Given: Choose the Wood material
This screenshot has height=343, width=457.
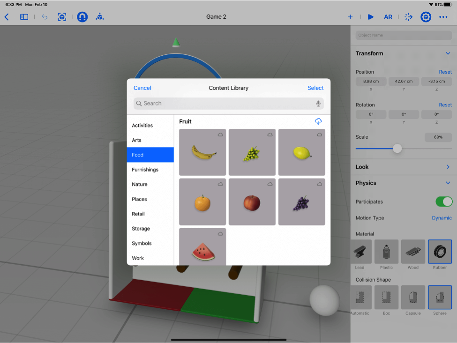Looking at the screenshot, I should click(413, 252).
